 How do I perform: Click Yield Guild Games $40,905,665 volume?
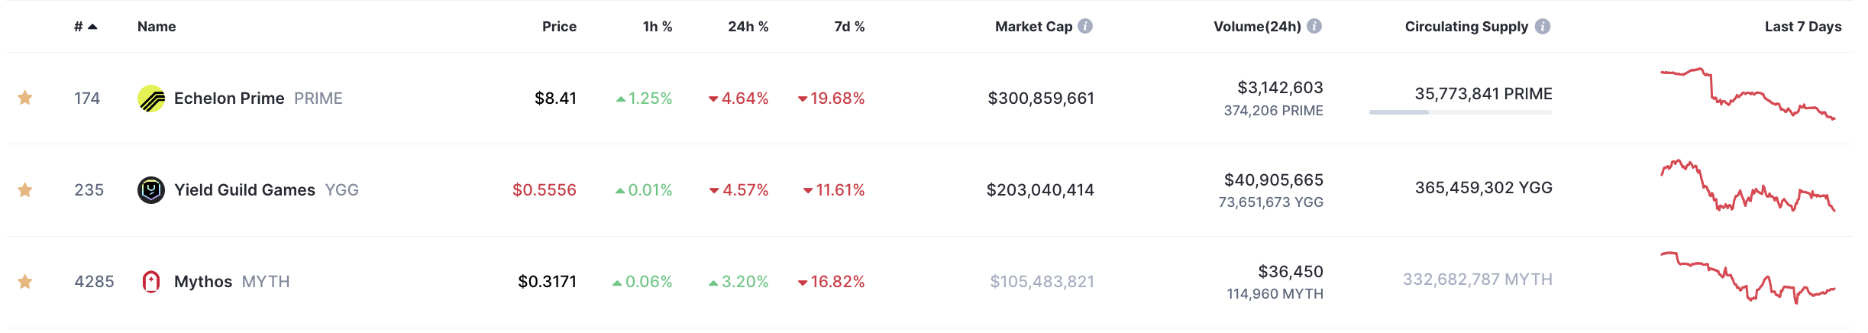tap(1274, 180)
